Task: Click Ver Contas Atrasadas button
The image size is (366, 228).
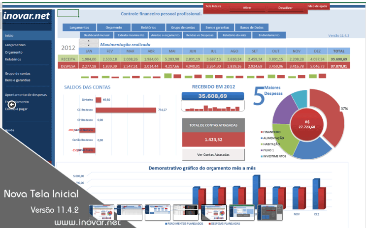Action: (213, 155)
